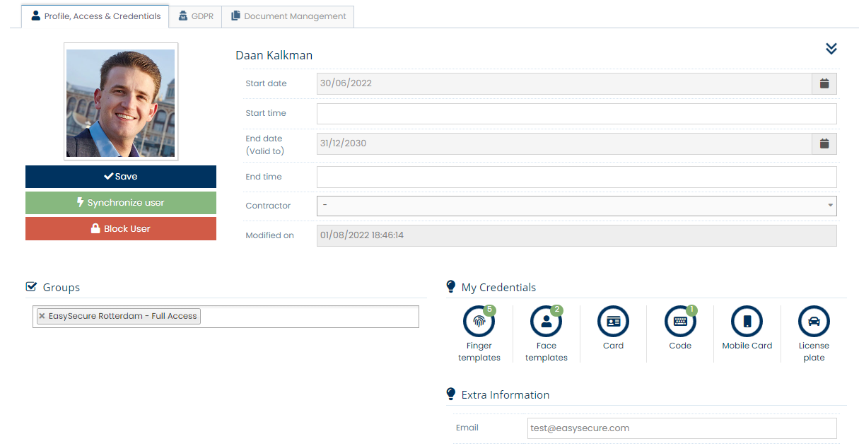
Task: Switch to Document Management tab
Action: pyautogui.click(x=288, y=16)
